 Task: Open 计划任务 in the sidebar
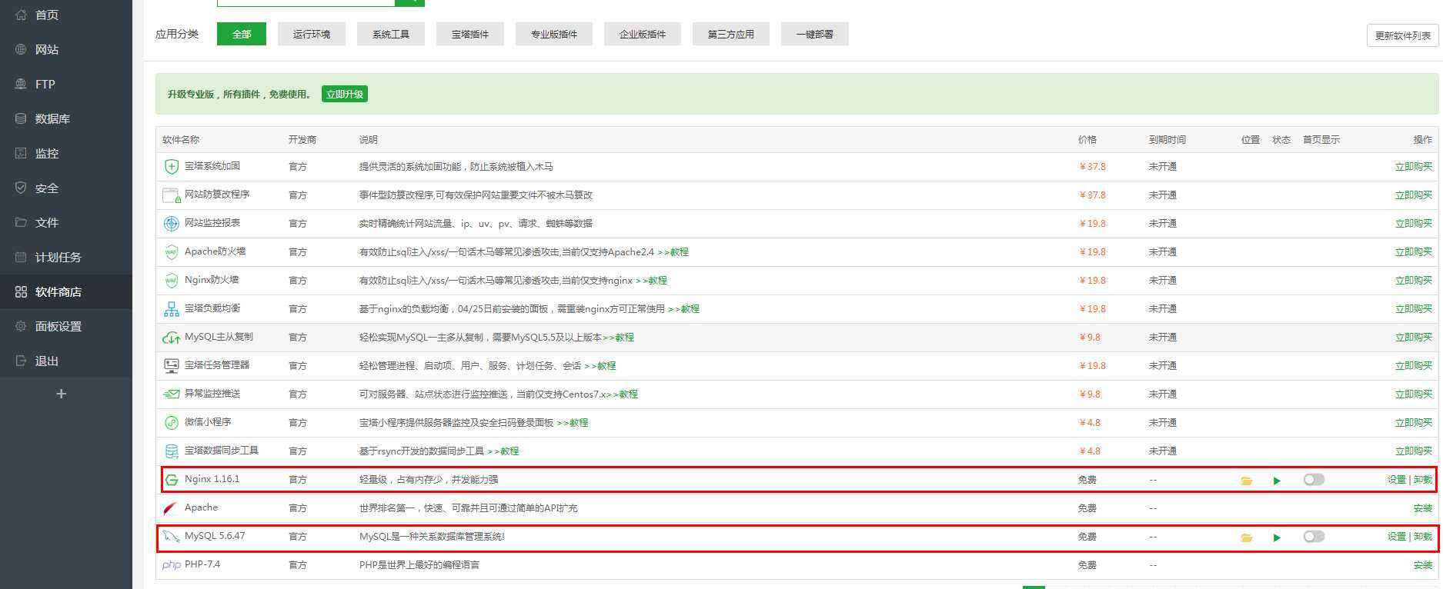66,257
